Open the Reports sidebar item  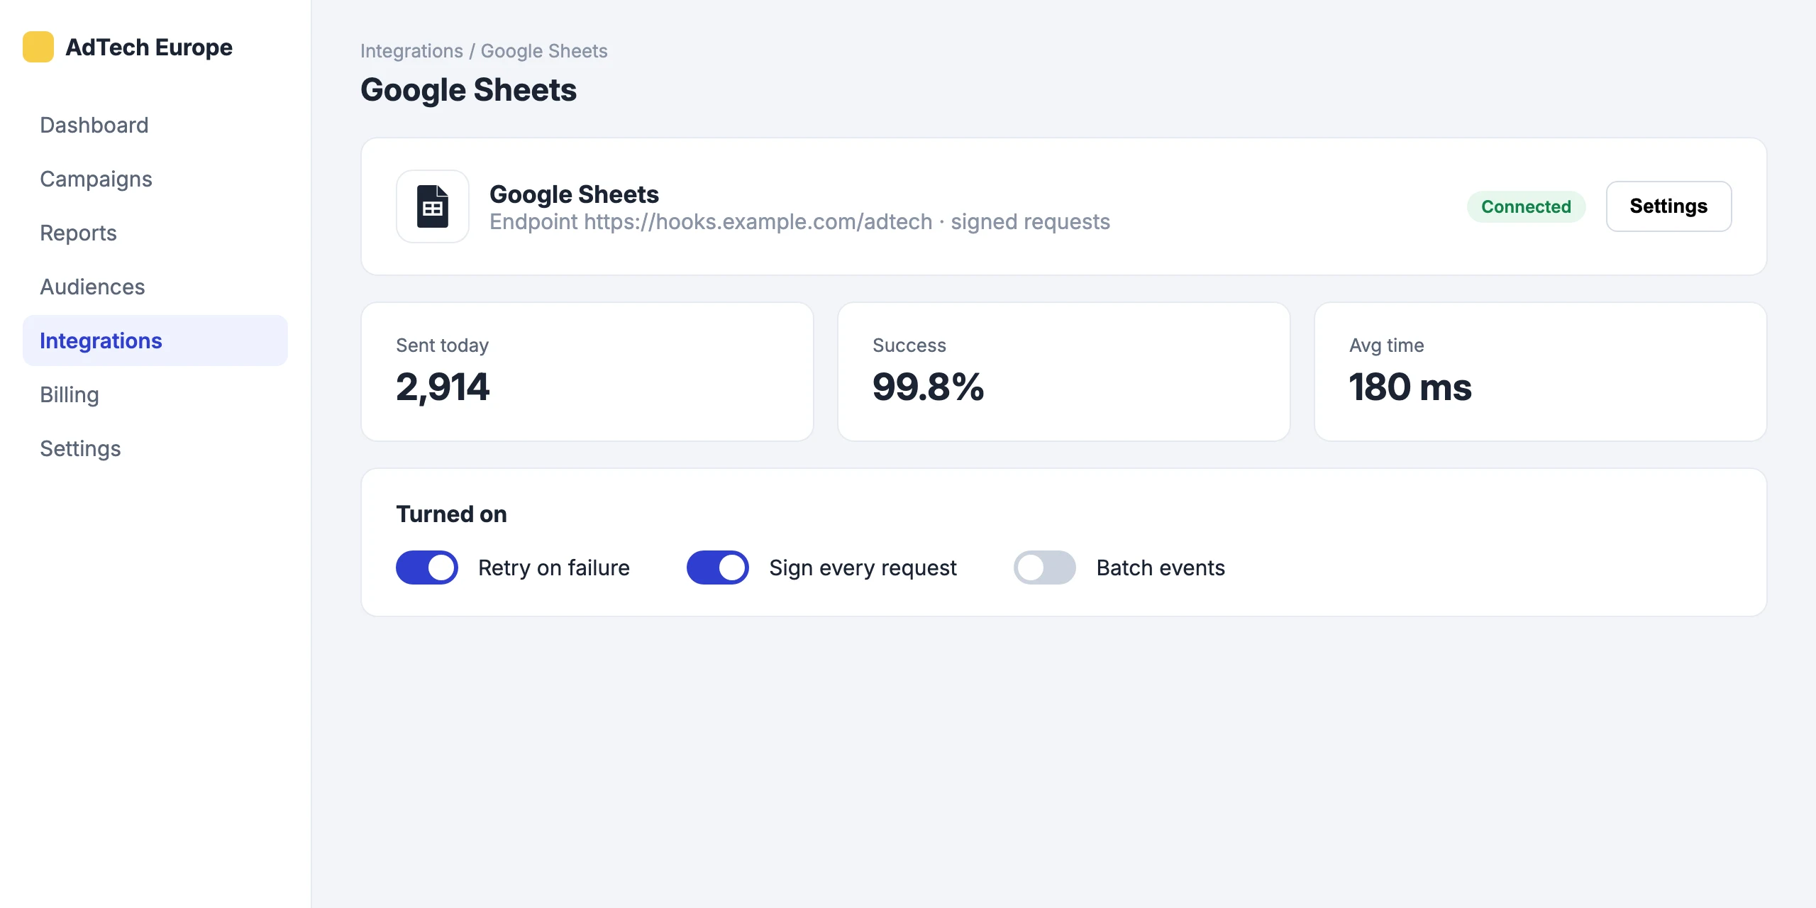pyautogui.click(x=155, y=233)
